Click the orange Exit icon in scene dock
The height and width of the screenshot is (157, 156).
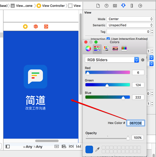[46, 27]
